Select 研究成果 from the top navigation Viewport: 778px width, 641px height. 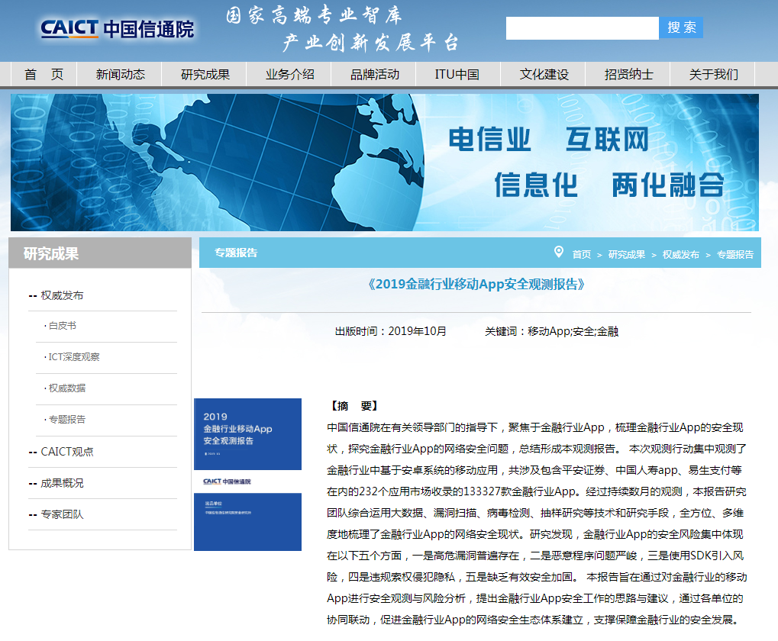click(205, 75)
